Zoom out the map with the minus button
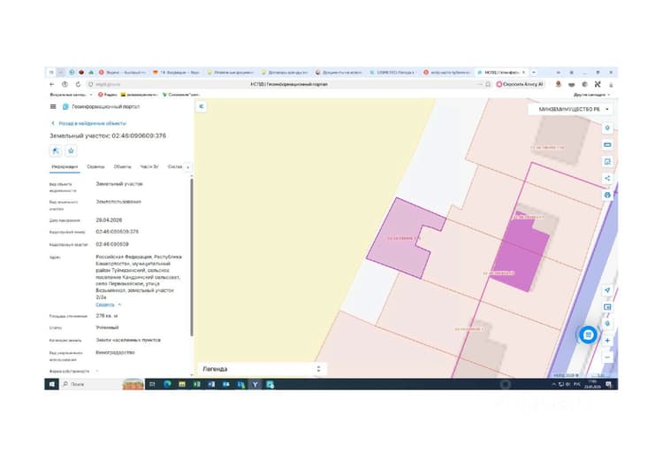The width and height of the screenshot is (663, 469). coord(607,358)
